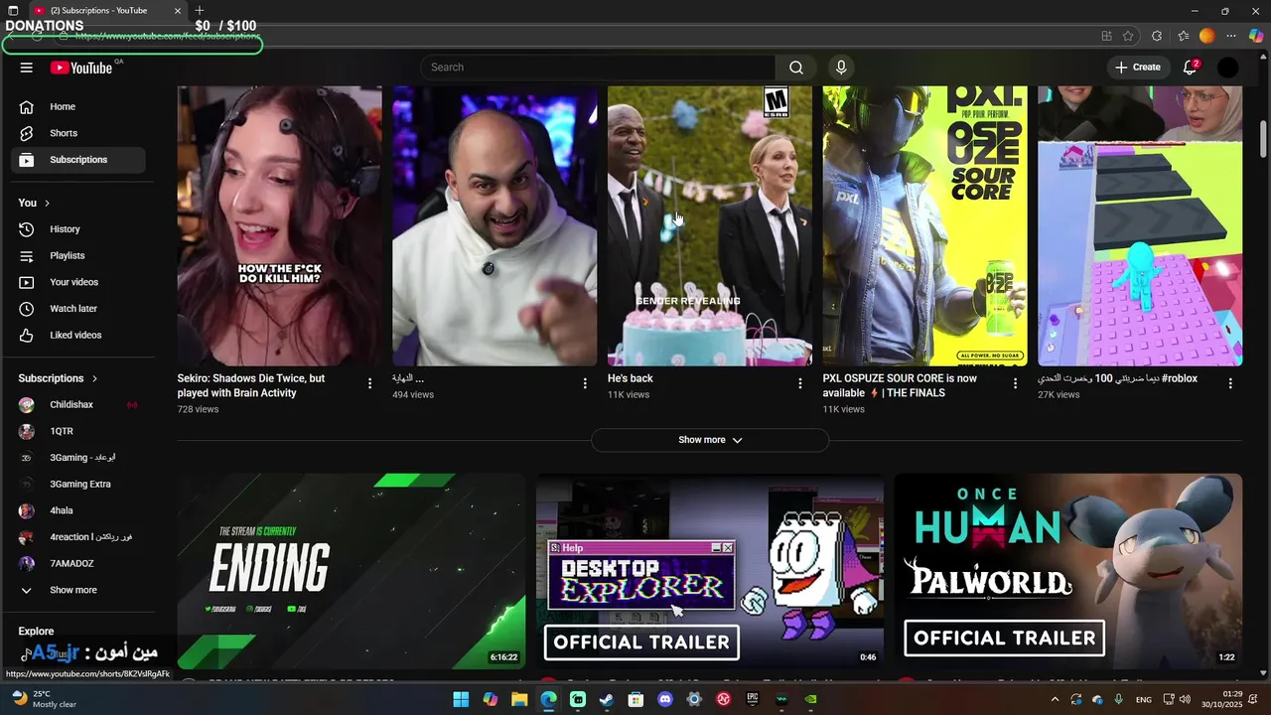1271x715 pixels.
Task: Open Steam from the taskbar
Action: (607, 699)
